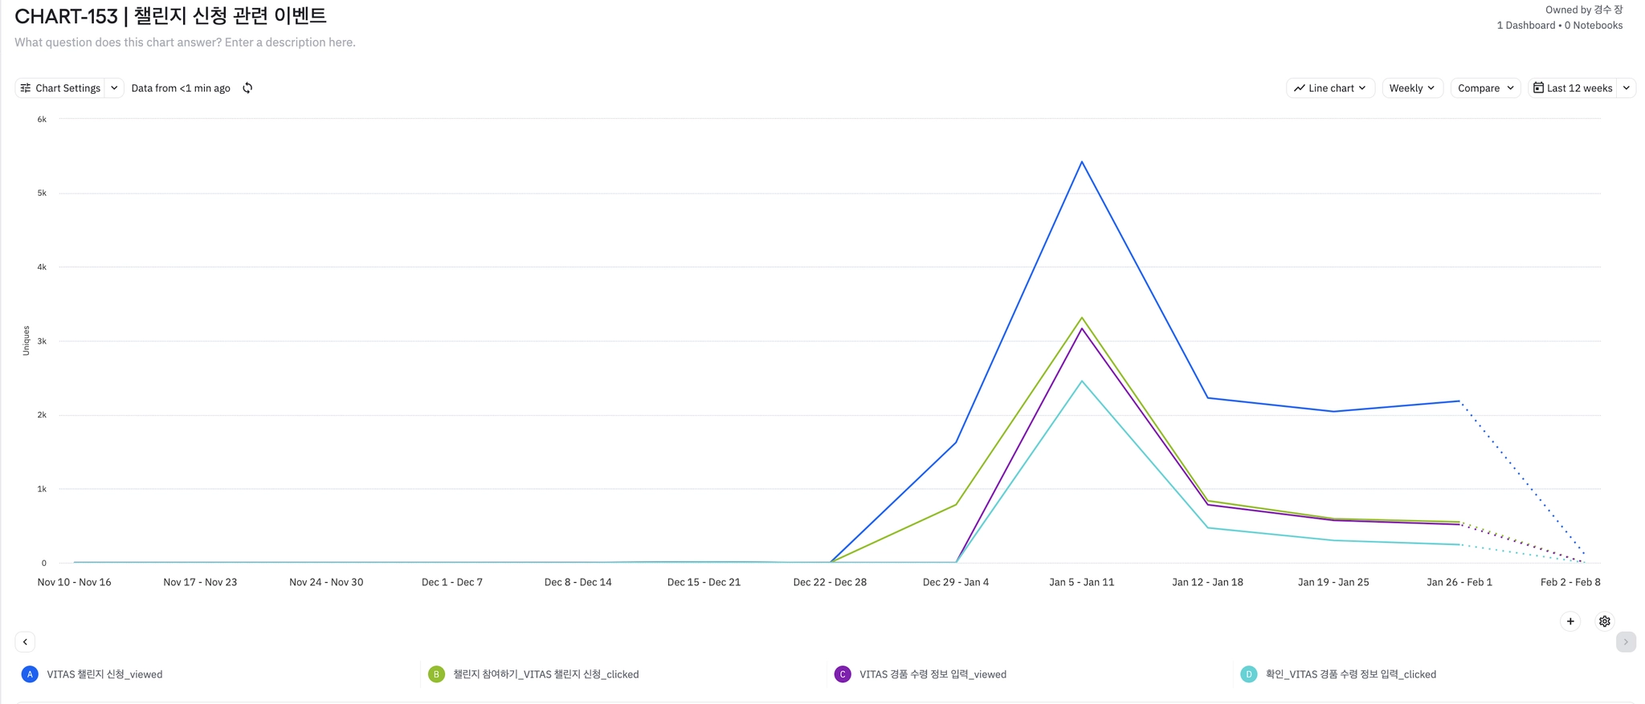Open the chart gear settings icon
This screenshot has width=1645, height=704.
point(1605,621)
